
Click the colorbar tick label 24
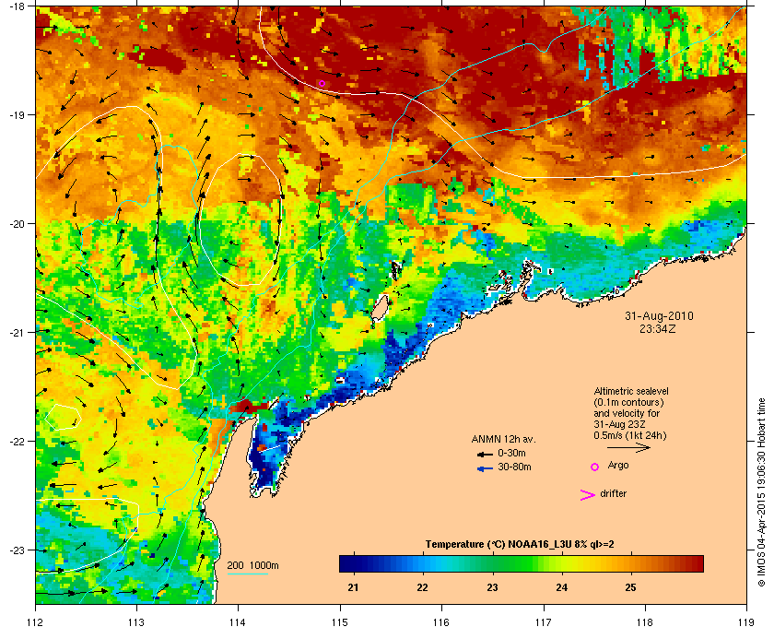[562, 587]
